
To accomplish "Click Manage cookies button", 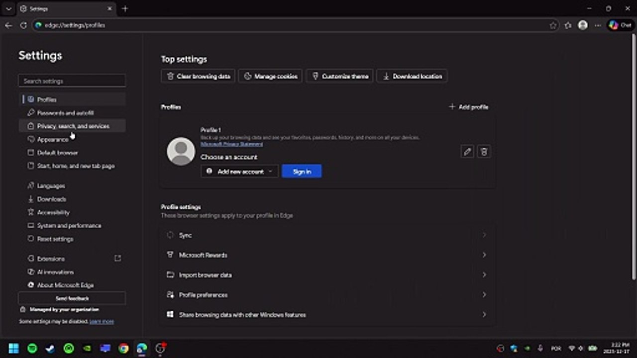I will (270, 77).
